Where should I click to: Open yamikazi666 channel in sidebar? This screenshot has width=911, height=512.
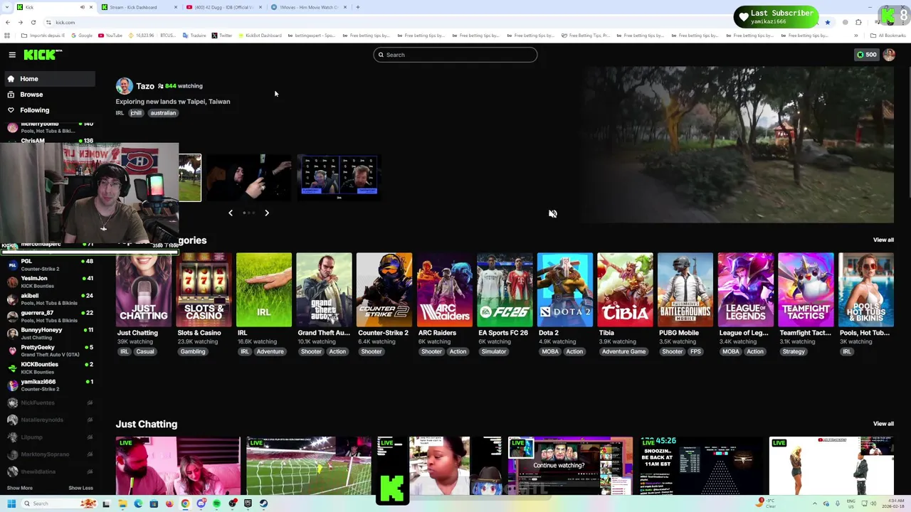(48, 385)
